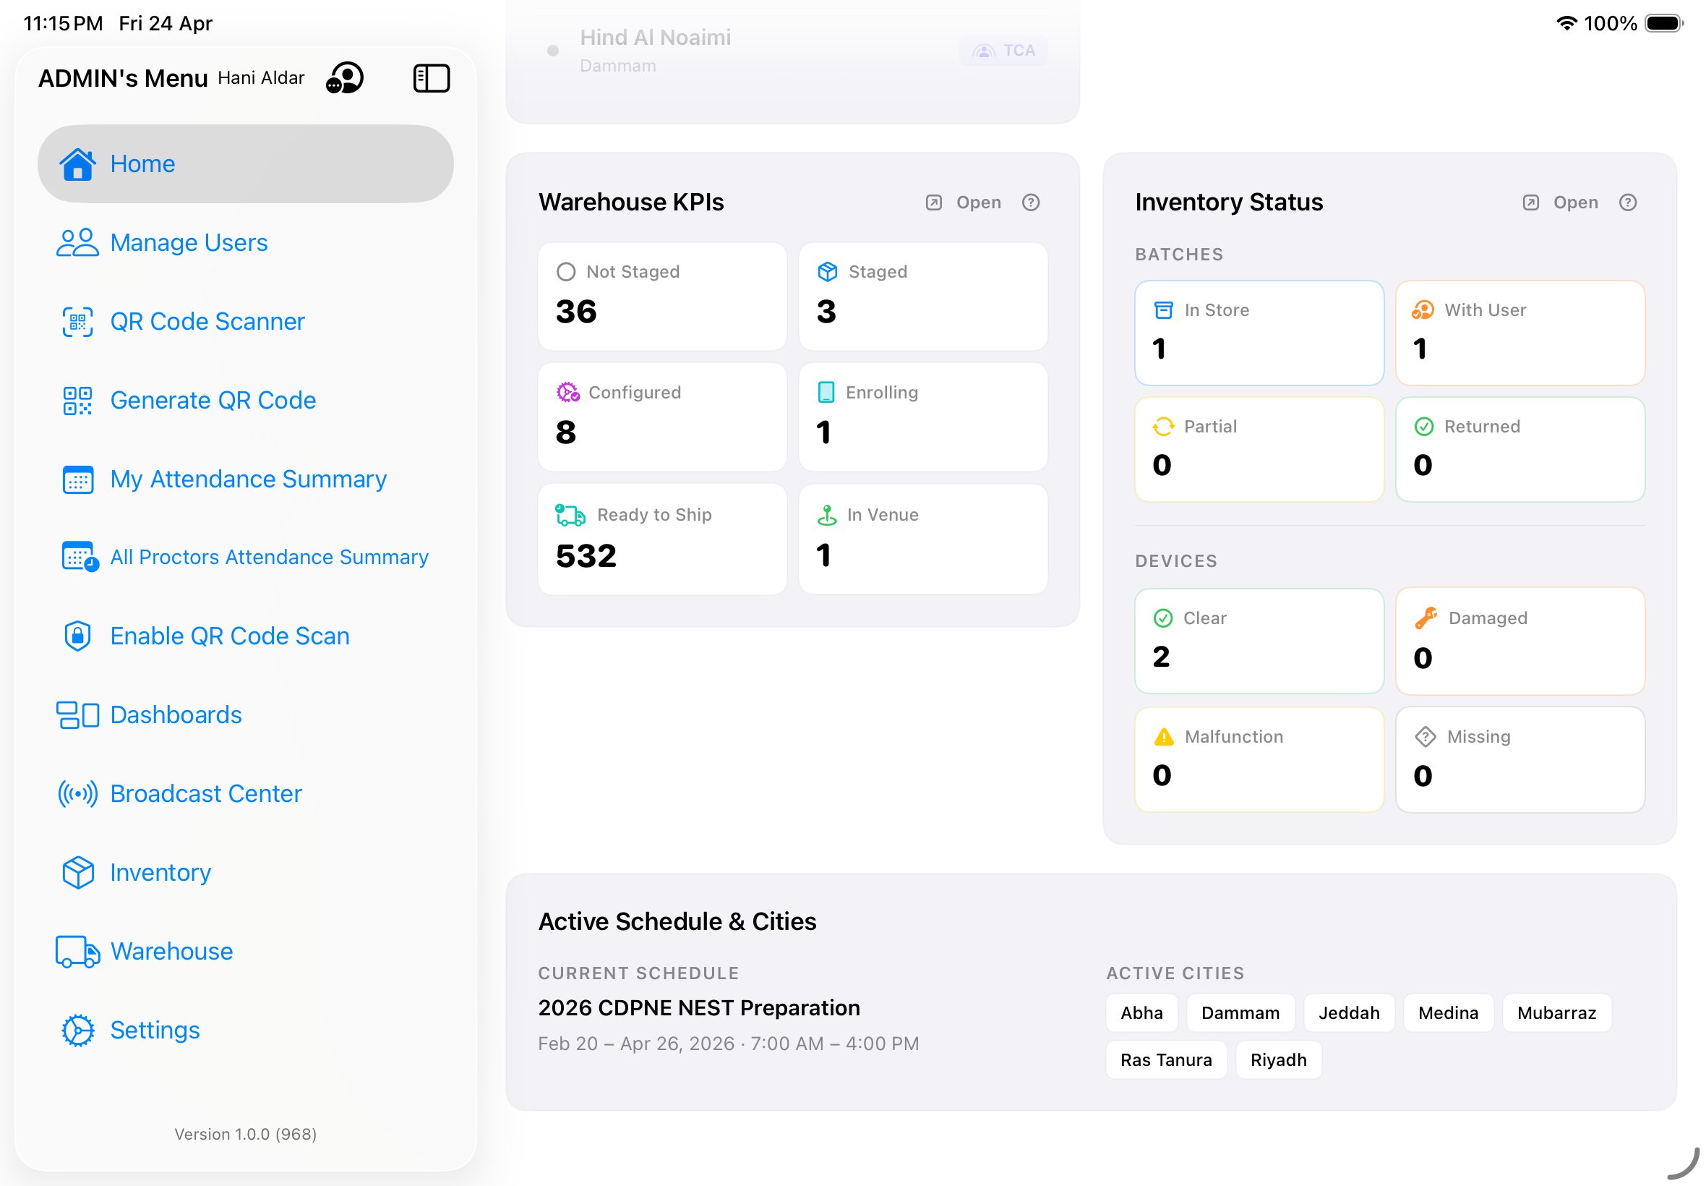Select the Jeddah active city chip

click(1350, 1012)
